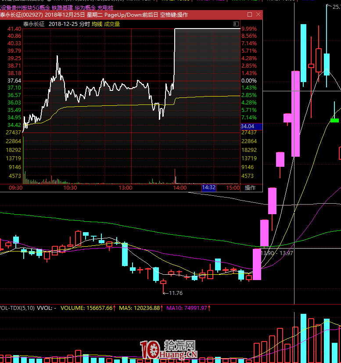Click the 13.90 - 13.97 gap annotation
This screenshot has height=363, width=341.
277,253
